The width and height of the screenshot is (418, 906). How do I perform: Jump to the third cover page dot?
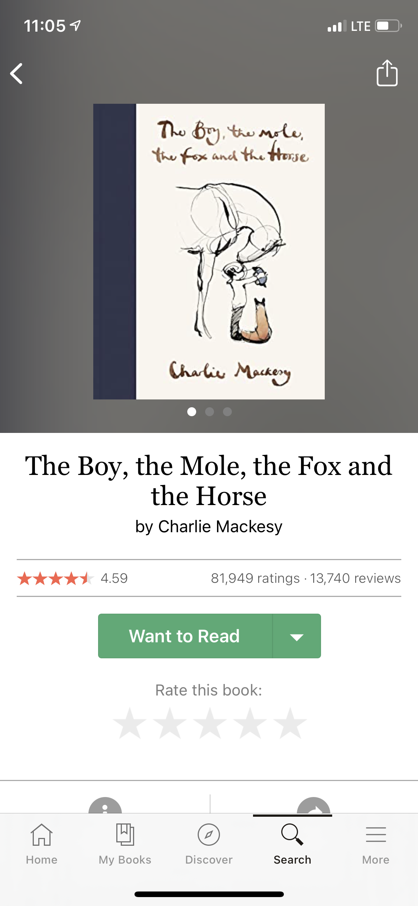coord(227,412)
